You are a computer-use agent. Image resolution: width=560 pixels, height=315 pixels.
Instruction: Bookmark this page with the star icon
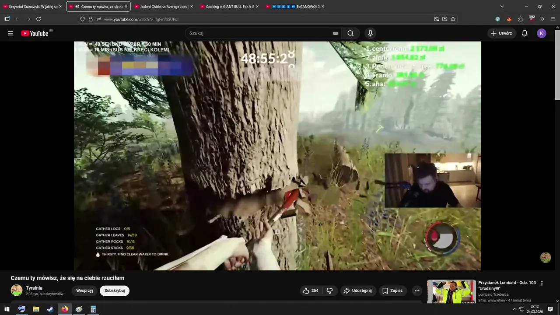pyautogui.click(x=453, y=19)
